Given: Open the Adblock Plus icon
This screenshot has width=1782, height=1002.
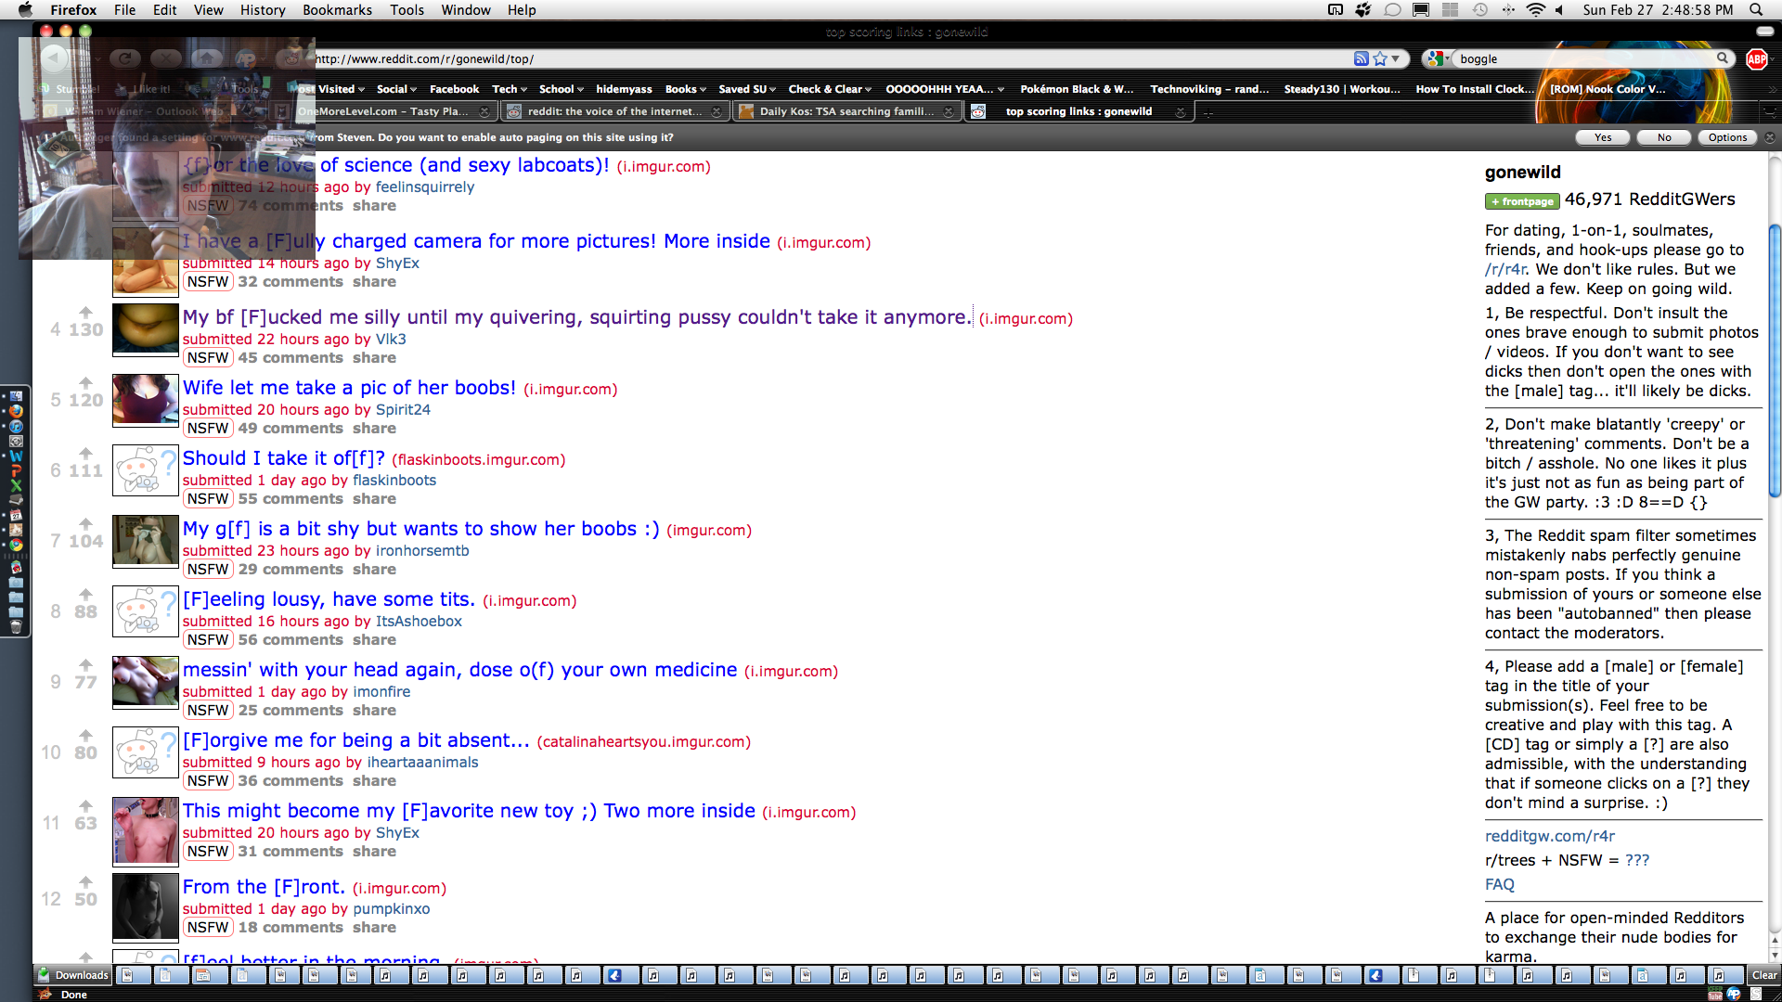Looking at the screenshot, I should [1756, 58].
